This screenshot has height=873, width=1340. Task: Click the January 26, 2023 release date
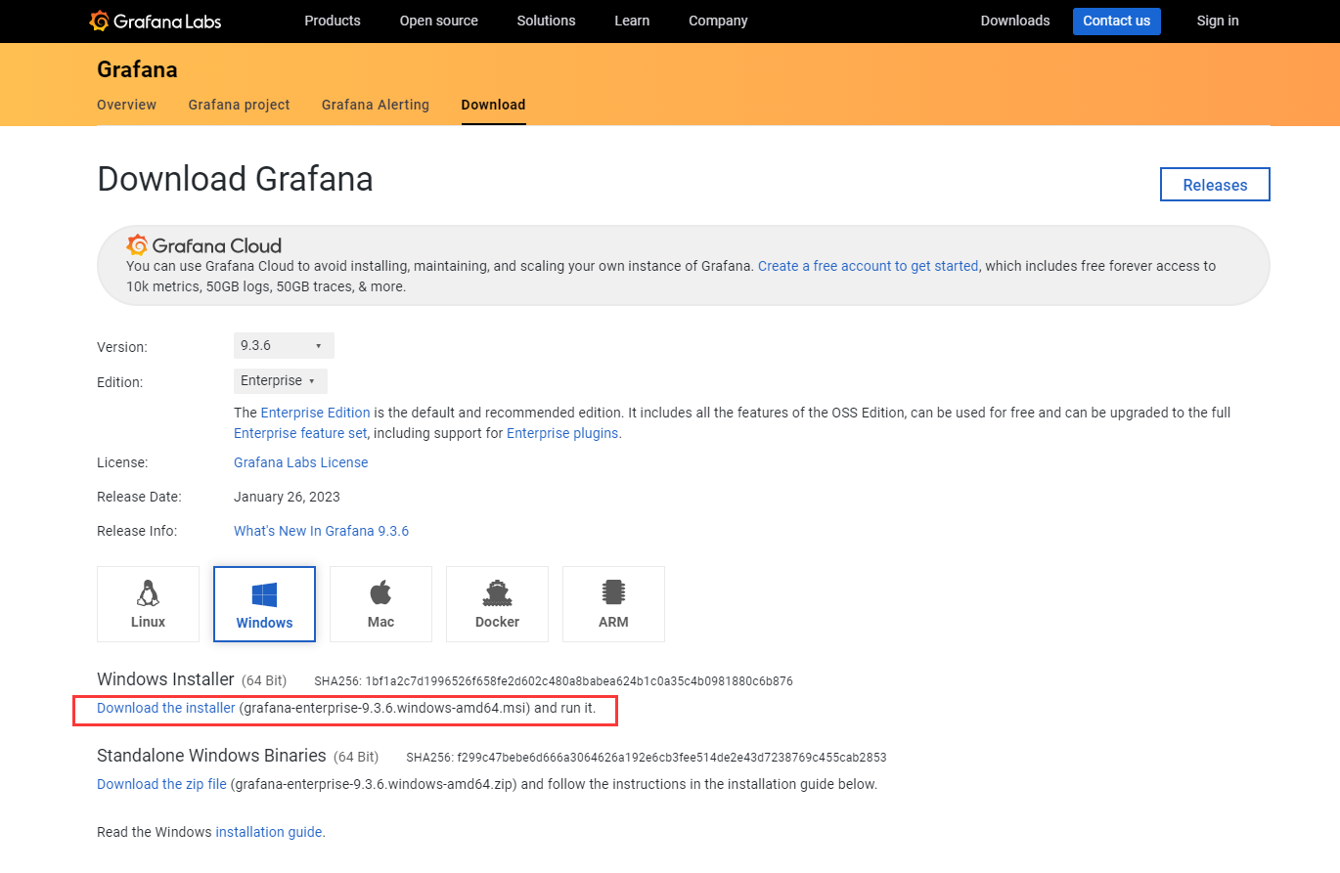[287, 497]
